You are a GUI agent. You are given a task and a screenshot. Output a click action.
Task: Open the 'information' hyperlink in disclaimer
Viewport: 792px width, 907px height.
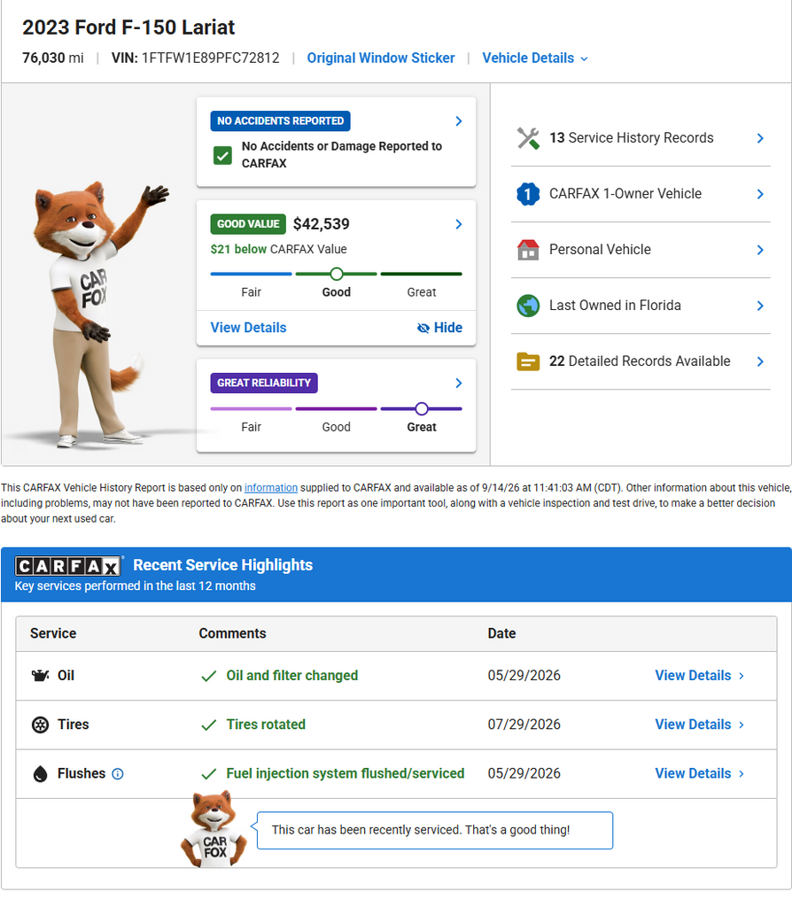(x=271, y=488)
